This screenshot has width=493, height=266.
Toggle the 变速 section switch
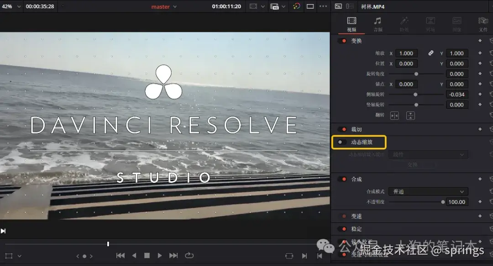point(342,216)
